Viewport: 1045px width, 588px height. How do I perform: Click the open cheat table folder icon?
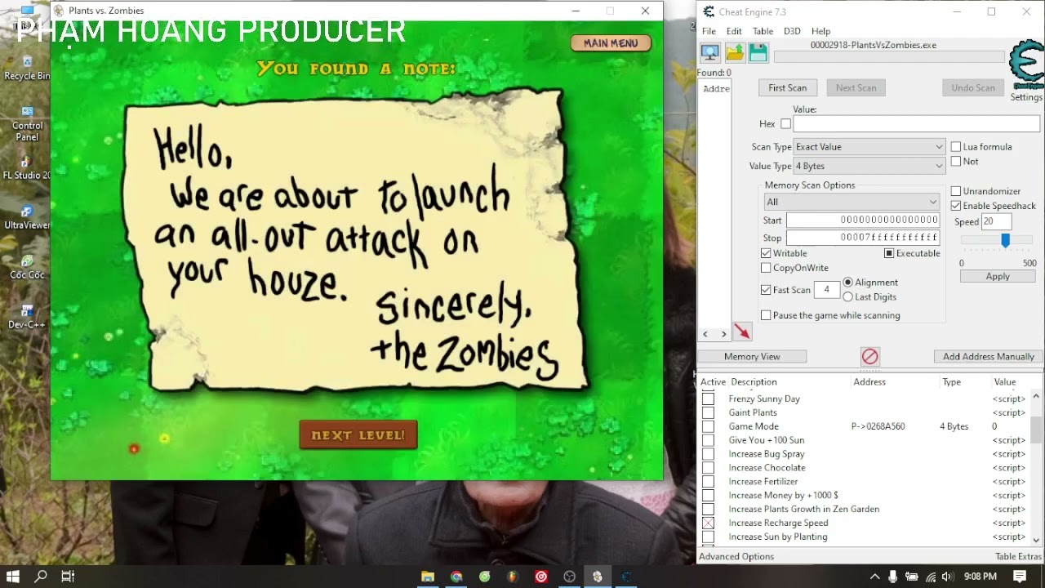point(735,53)
